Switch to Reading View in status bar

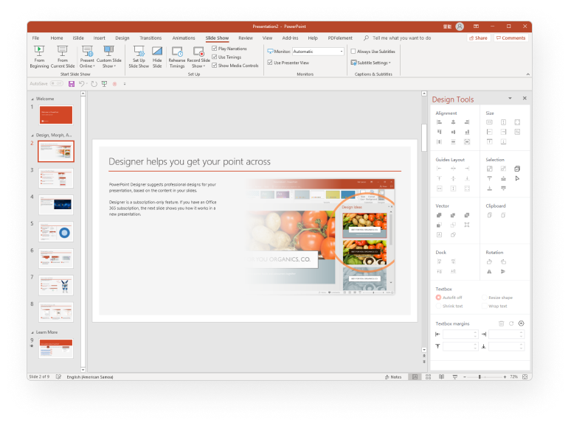click(441, 377)
